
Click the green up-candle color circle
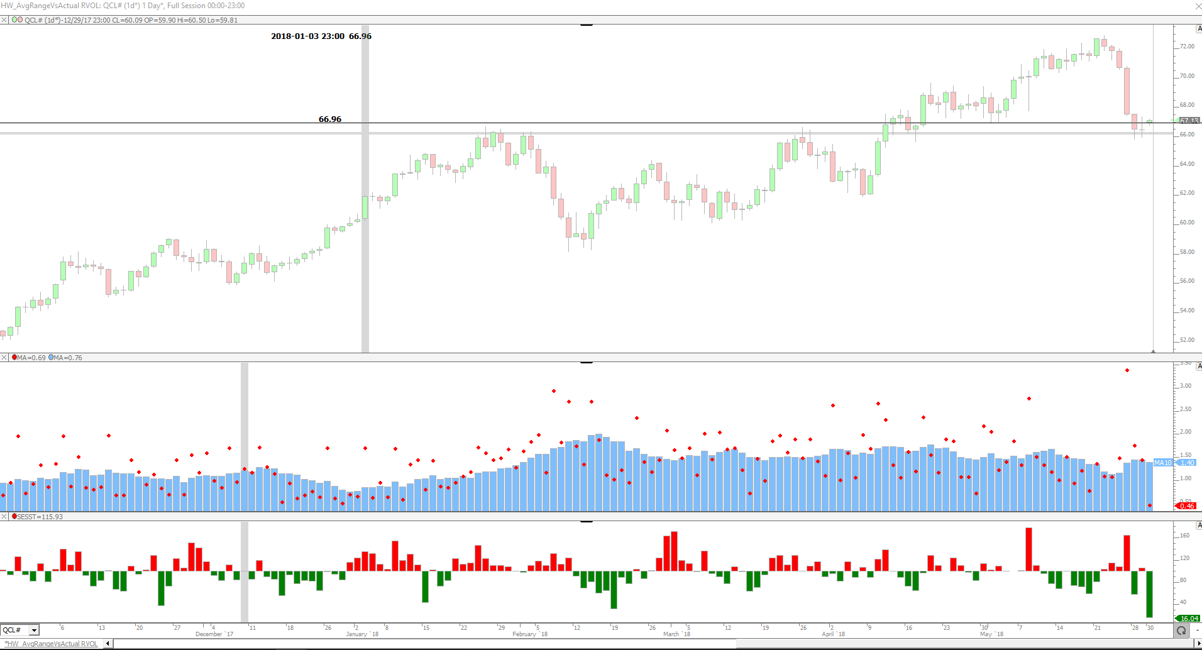[x=14, y=20]
